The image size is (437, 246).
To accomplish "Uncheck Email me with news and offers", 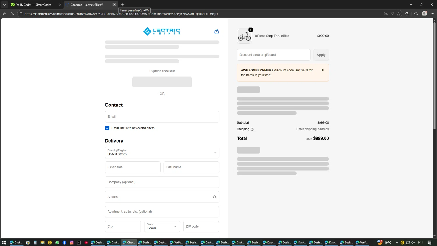I will [x=107, y=128].
